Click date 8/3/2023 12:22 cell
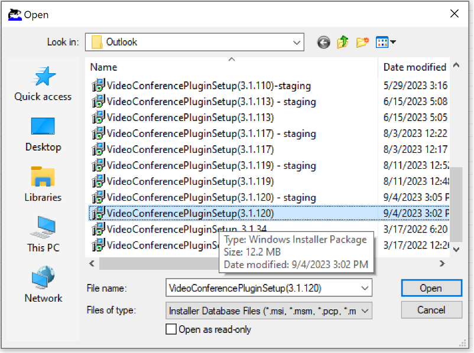 click(x=415, y=133)
